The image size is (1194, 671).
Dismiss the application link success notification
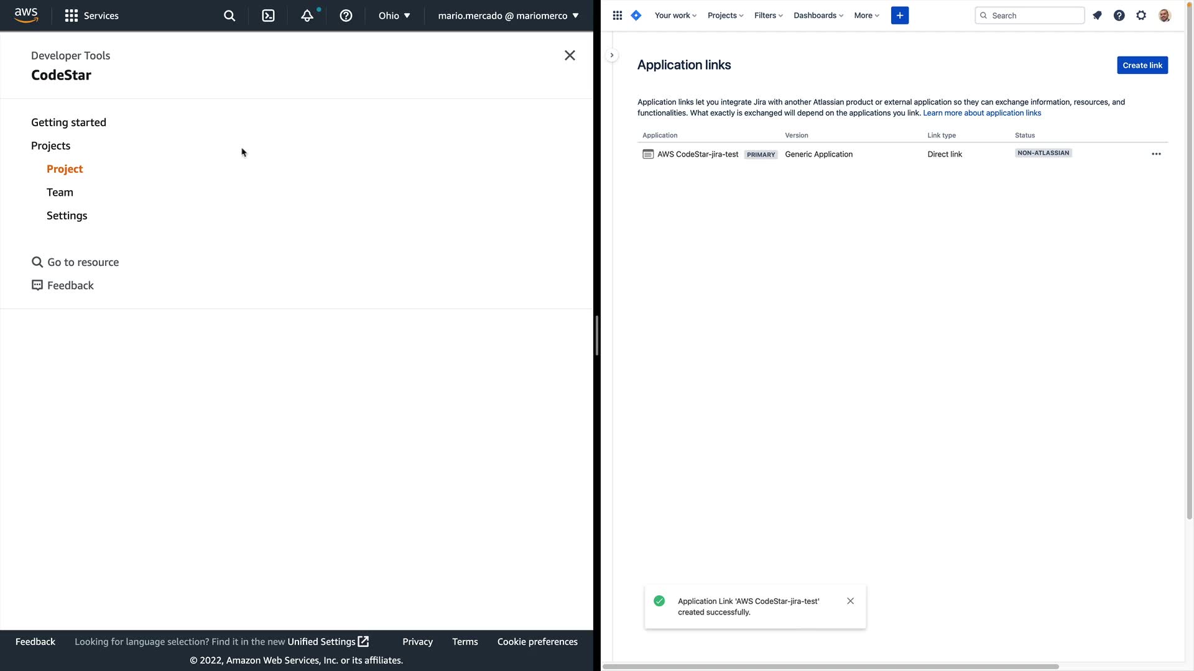coord(850,601)
